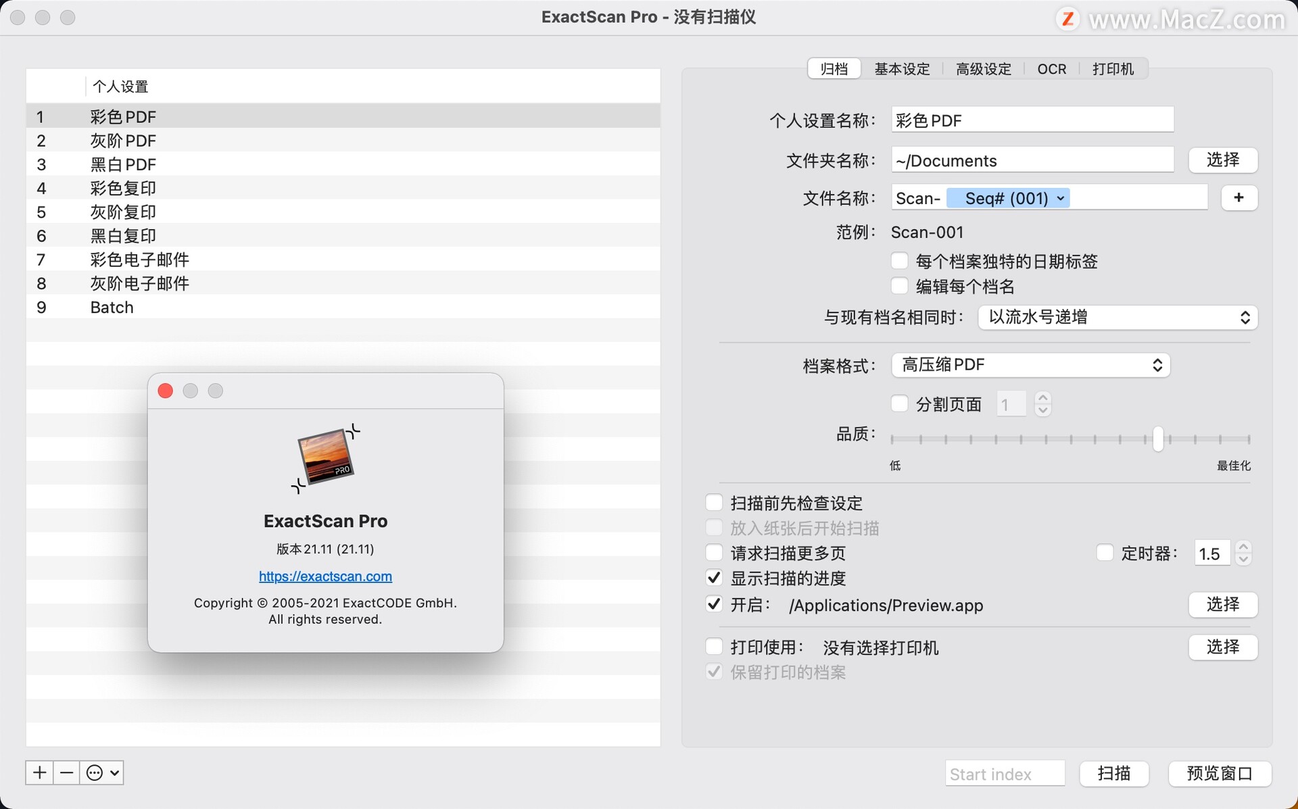Toggle the 定时器 checkbox

click(1105, 552)
